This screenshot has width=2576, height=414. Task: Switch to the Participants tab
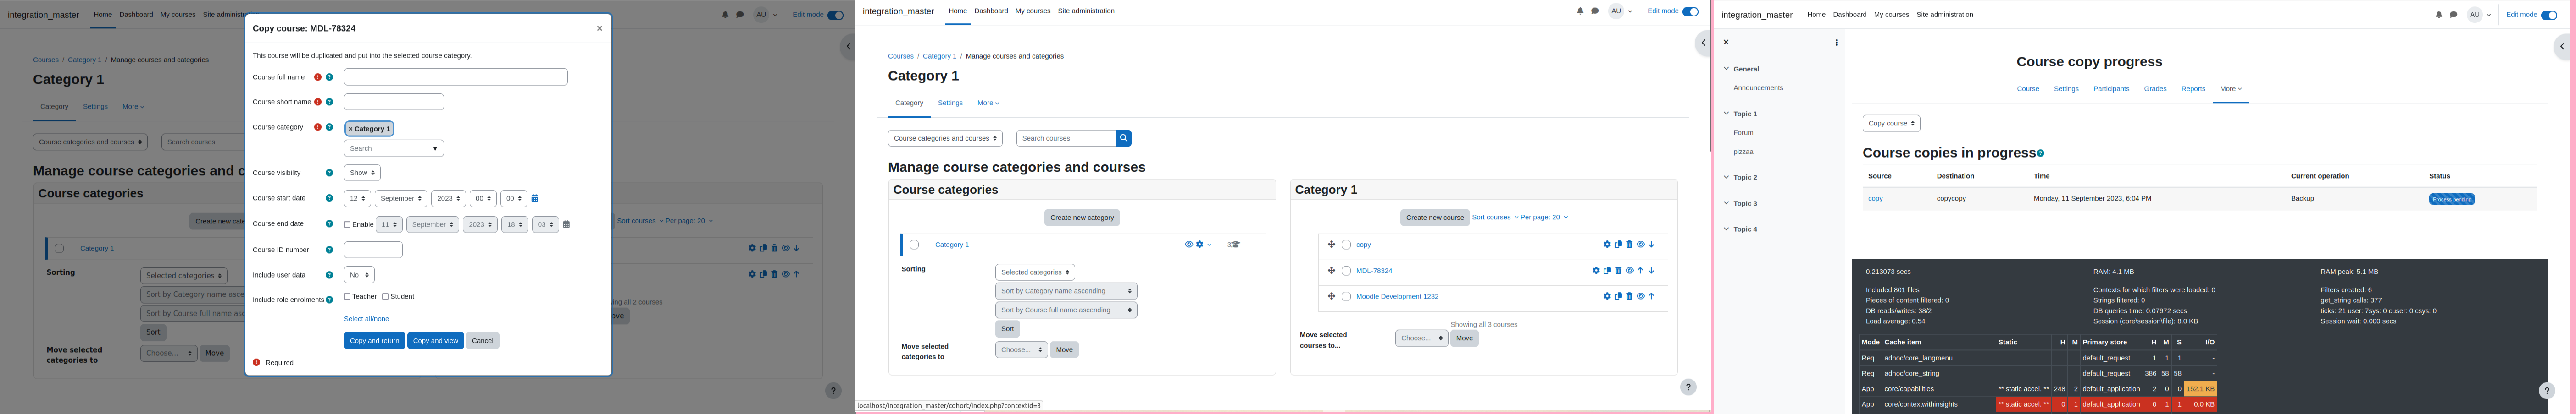point(2111,89)
